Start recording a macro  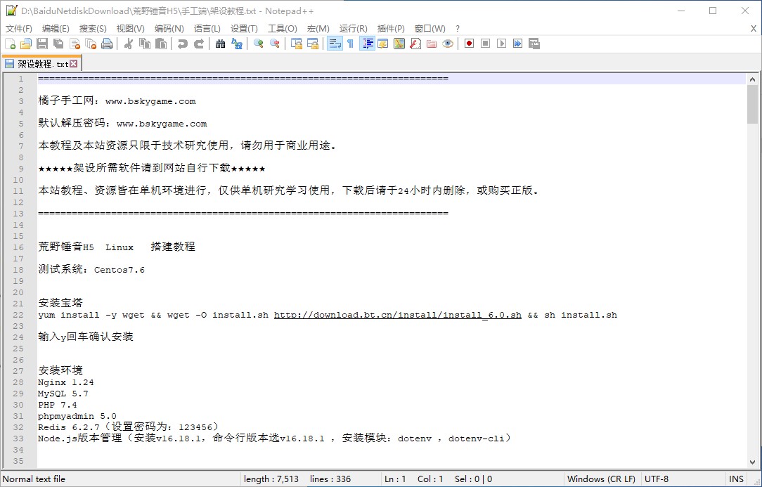tap(469, 44)
